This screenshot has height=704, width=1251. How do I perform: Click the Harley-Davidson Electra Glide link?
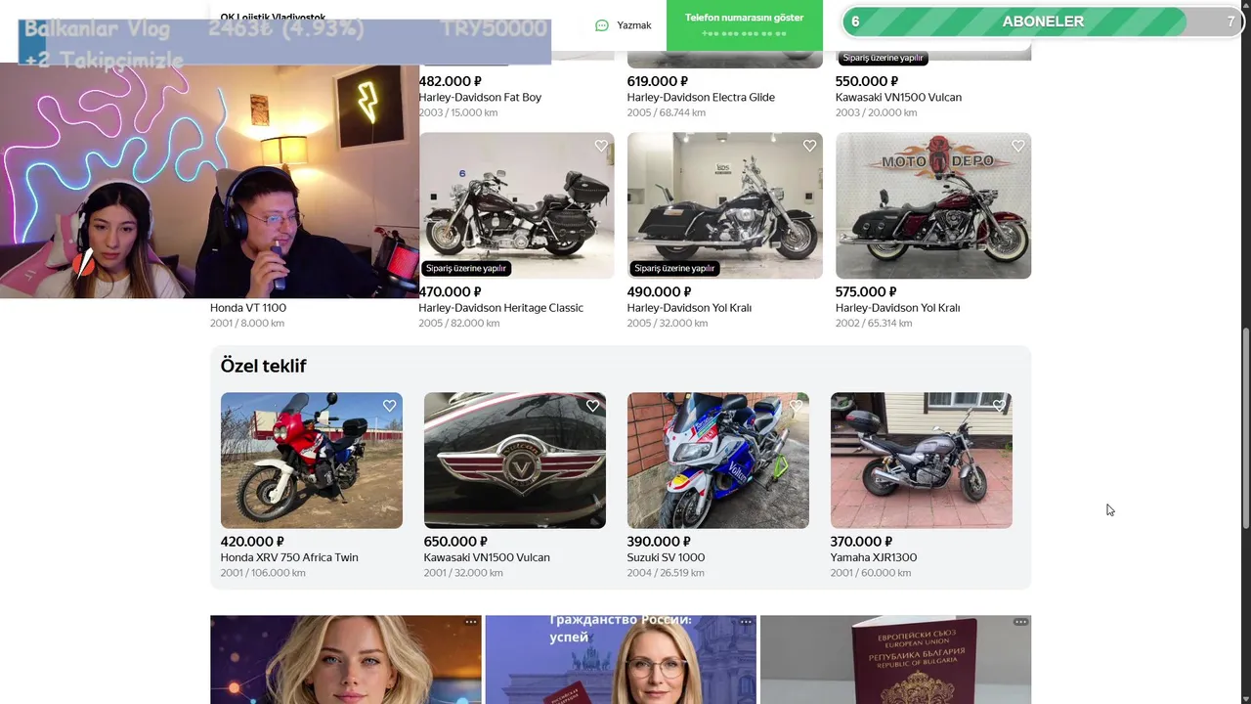701,97
